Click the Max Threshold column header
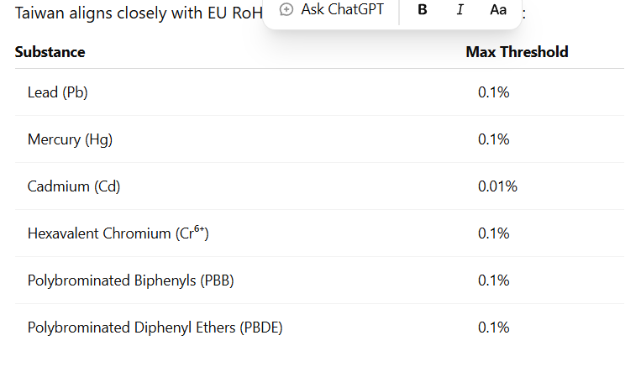The image size is (641, 372). 517,52
